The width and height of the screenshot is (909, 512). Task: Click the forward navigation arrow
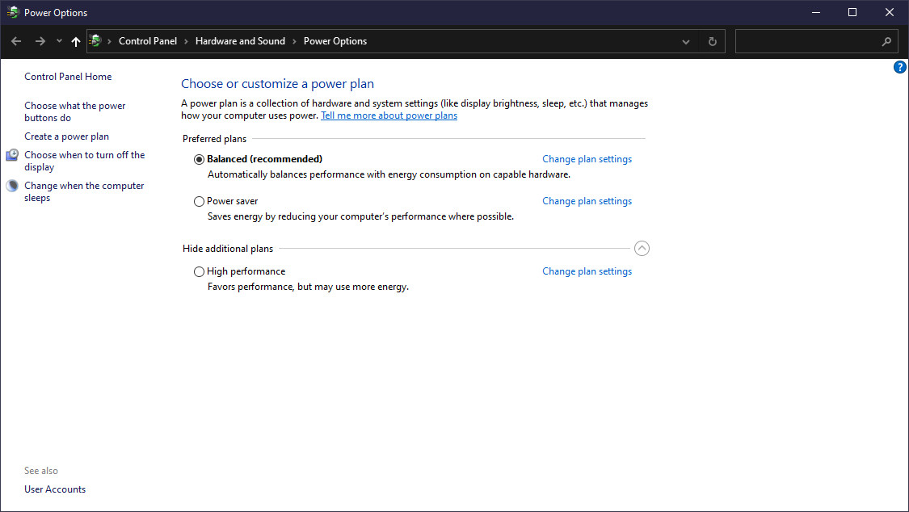[x=40, y=41]
